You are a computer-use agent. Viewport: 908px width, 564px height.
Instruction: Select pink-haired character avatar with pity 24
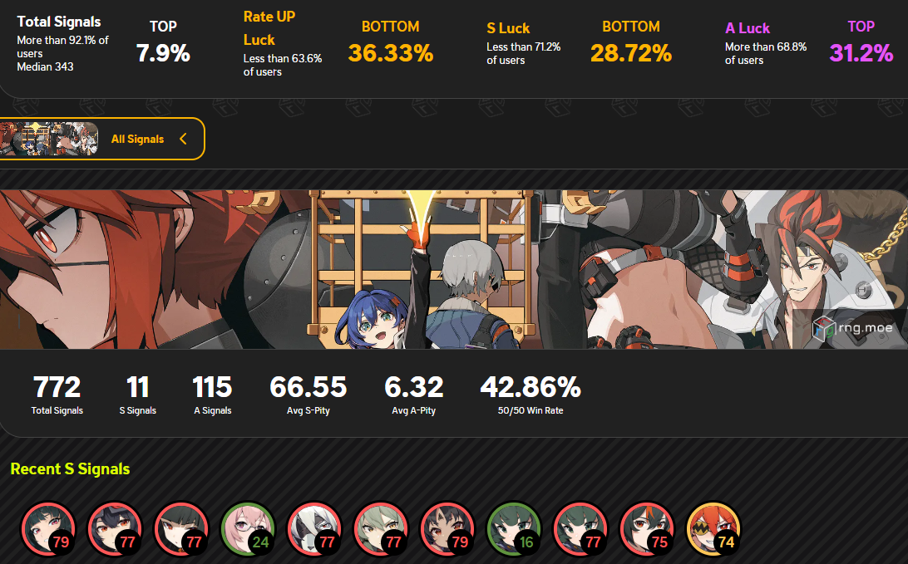[248, 529]
